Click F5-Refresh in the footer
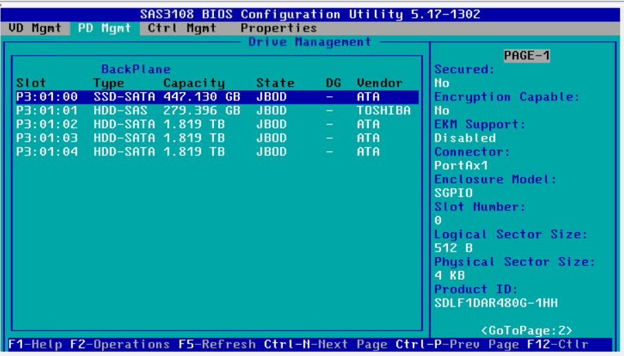Screen dimensions: 624x356 tap(217, 344)
